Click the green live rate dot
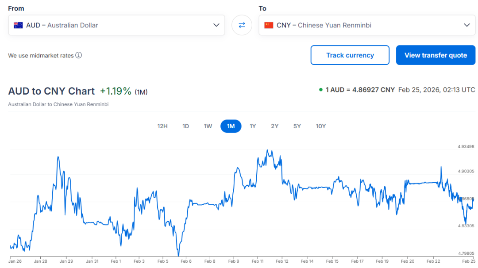478x268 pixels. (x=321, y=90)
